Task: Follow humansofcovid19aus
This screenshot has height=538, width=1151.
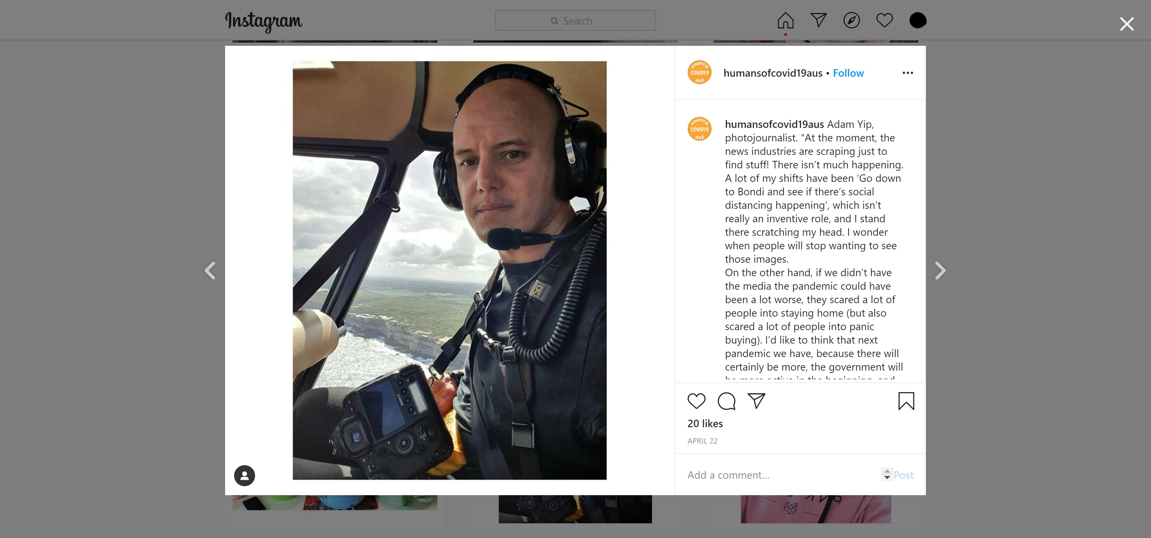Action: click(x=848, y=73)
